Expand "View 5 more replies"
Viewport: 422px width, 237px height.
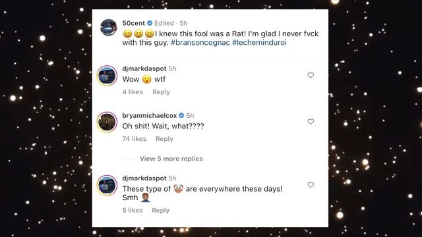tap(171, 159)
